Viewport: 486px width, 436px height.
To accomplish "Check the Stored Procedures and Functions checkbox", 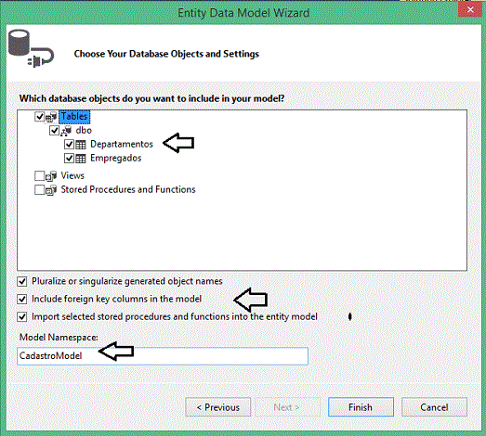I will pos(39,189).
